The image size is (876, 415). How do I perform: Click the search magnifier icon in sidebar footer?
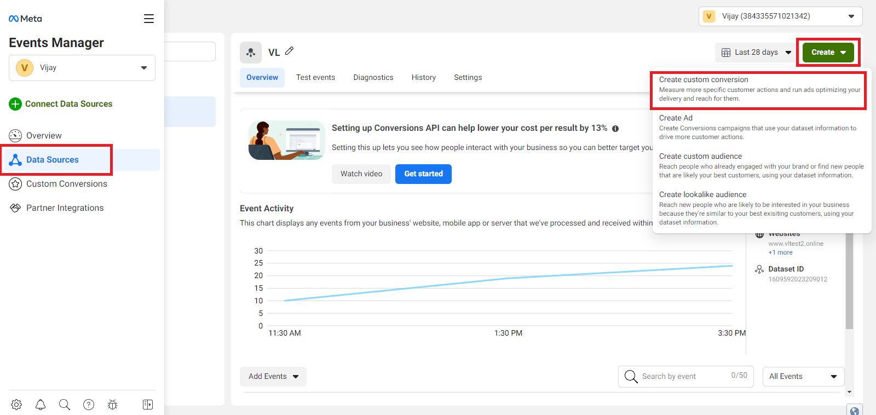click(x=65, y=405)
